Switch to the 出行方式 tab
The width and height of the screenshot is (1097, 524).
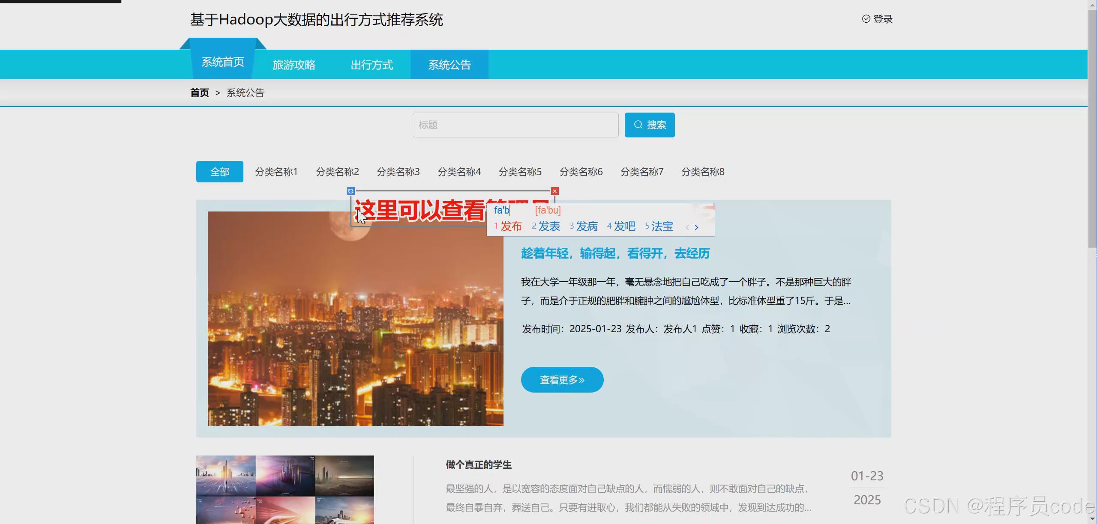[372, 64]
